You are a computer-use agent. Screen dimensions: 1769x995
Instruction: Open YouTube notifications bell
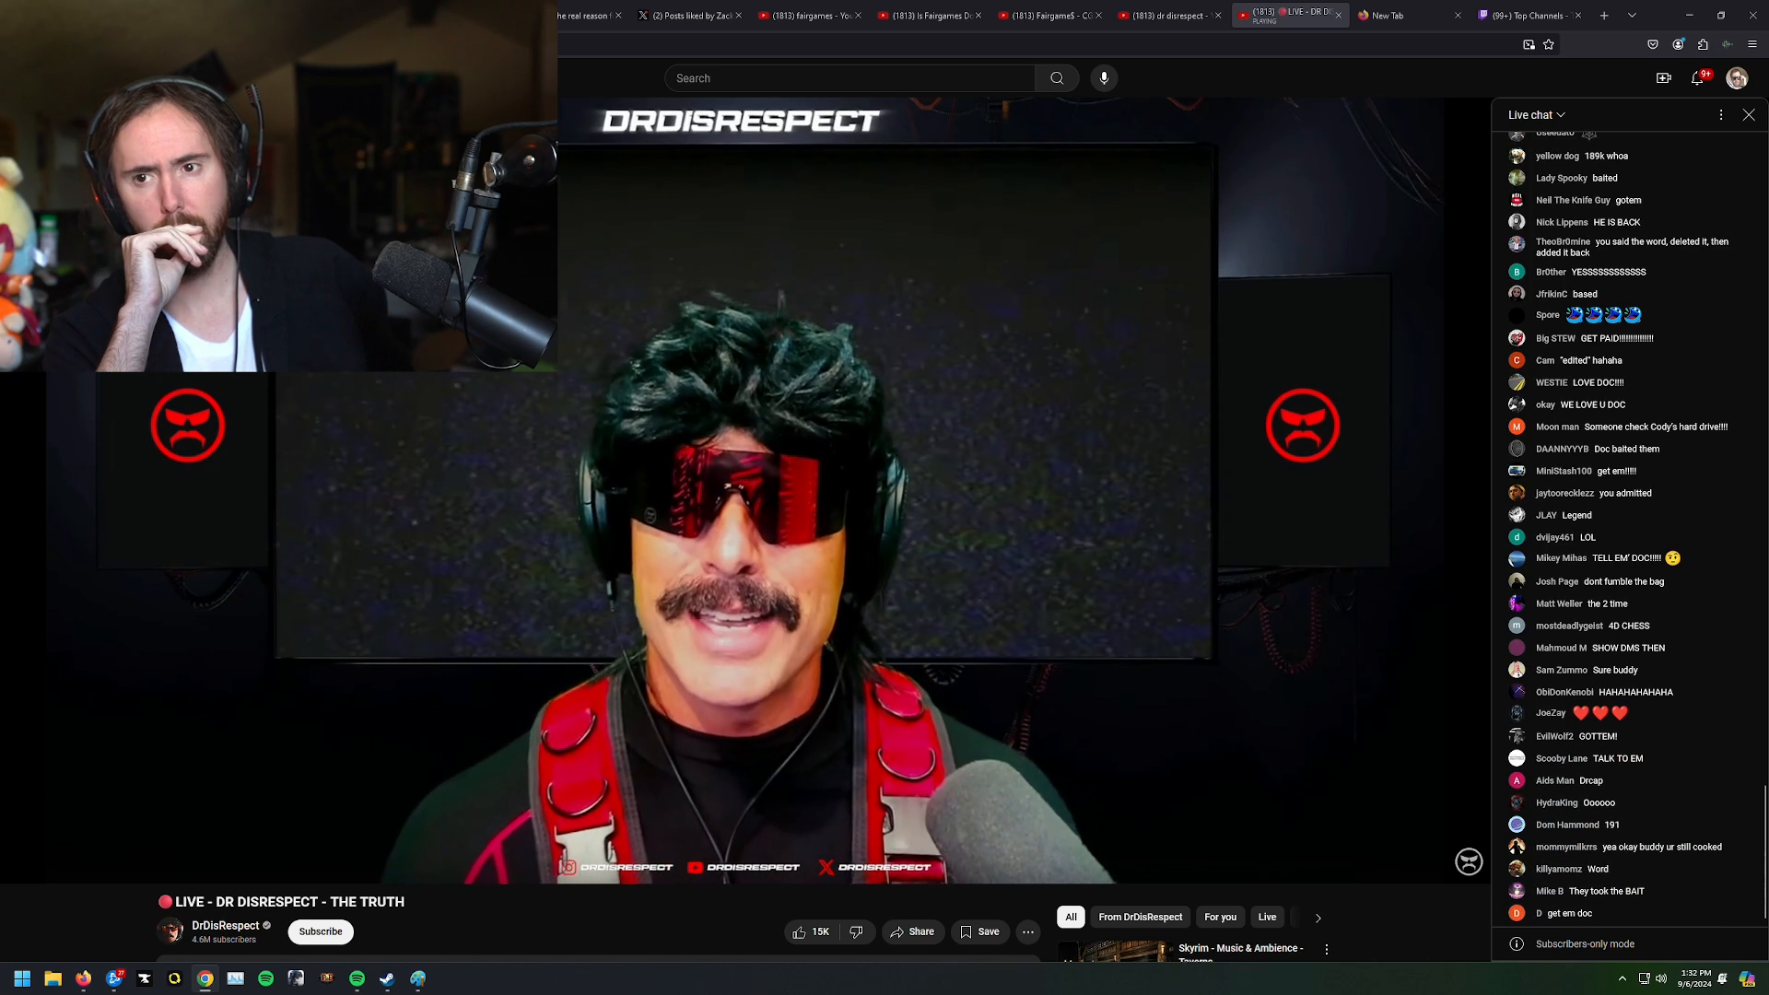coord(1696,79)
